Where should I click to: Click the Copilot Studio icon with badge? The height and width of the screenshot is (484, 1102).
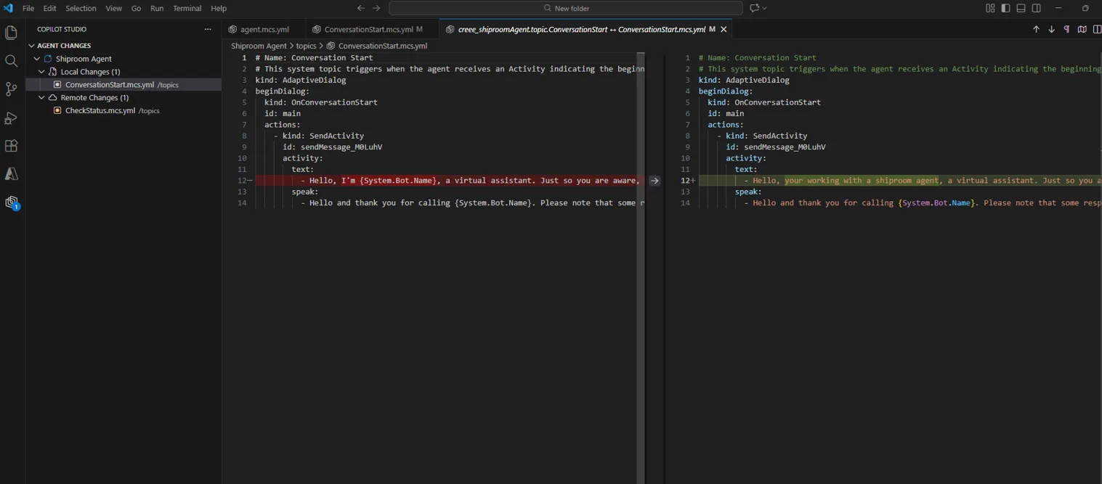pos(11,202)
